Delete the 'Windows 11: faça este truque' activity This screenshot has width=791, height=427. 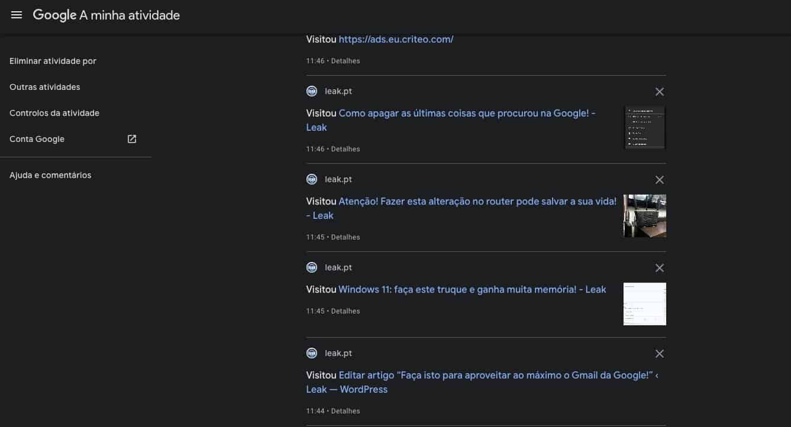coord(660,268)
